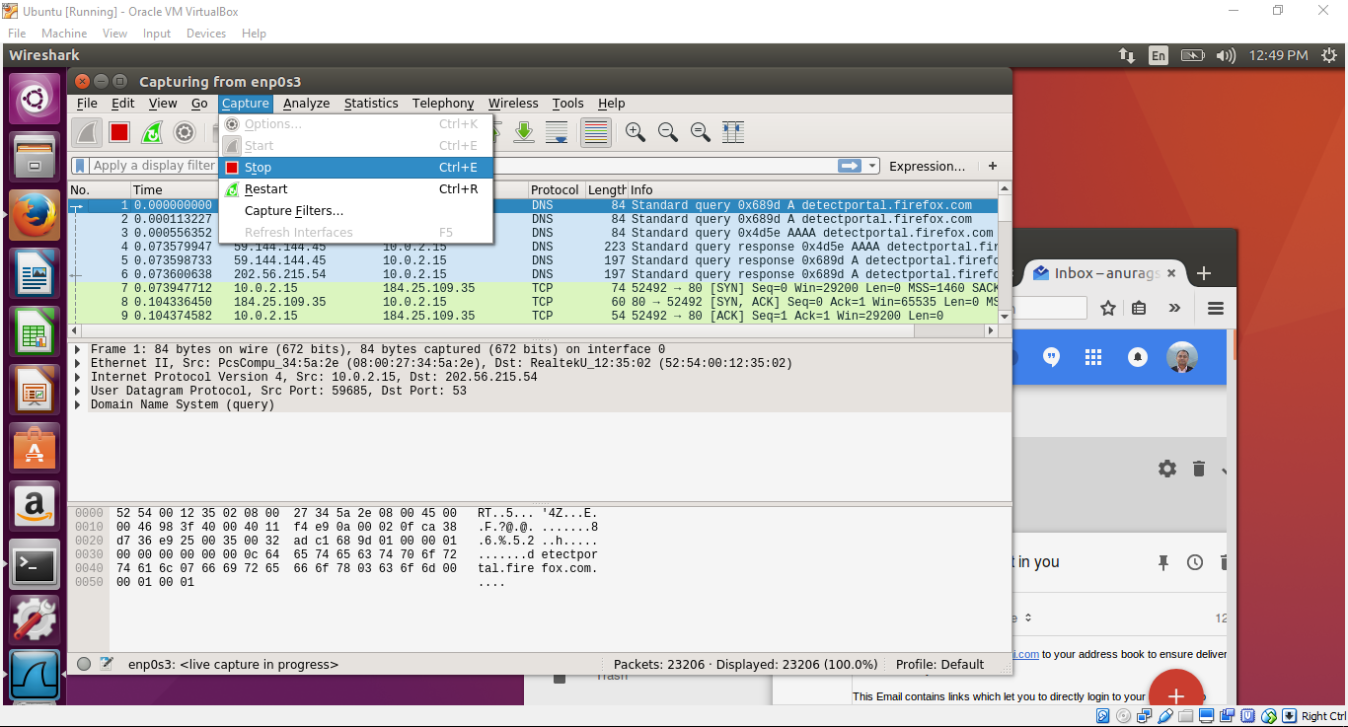The width and height of the screenshot is (1348, 727).
Task: Click the go to last packet arrow icon
Action: pyautogui.click(x=524, y=132)
